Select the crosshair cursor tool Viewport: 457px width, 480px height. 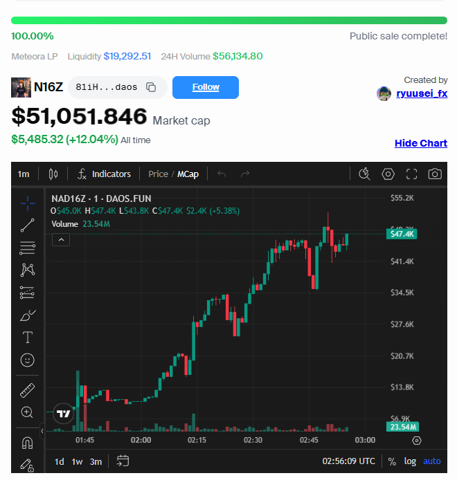click(x=28, y=203)
